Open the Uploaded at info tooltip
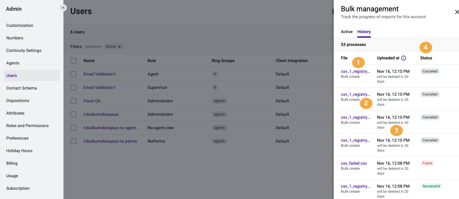This screenshot has width=459, height=199. click(x=404, y=58)
